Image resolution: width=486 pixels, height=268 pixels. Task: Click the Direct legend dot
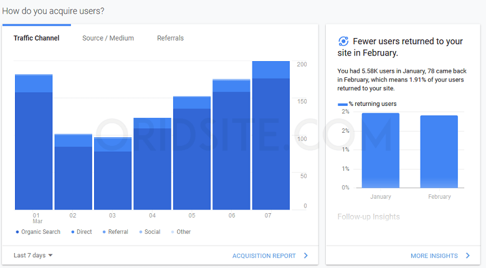(x=73, y=232)
